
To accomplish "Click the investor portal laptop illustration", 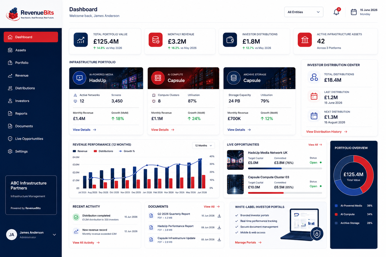I will [x=302, y=224].
